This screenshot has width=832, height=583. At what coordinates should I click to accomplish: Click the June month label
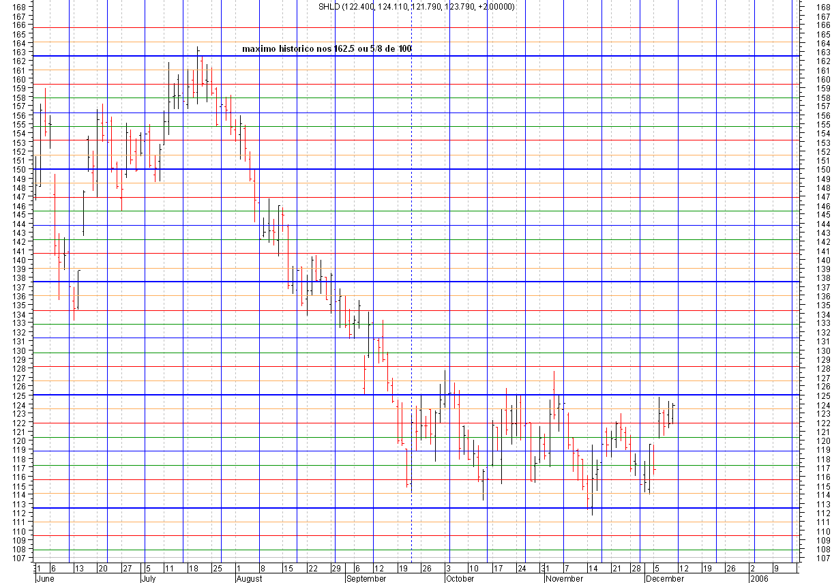click(x=44, y=578)
